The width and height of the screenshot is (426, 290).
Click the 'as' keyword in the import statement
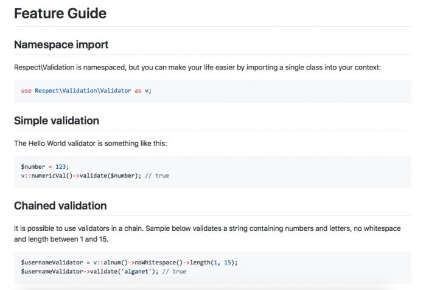[138, 91]
